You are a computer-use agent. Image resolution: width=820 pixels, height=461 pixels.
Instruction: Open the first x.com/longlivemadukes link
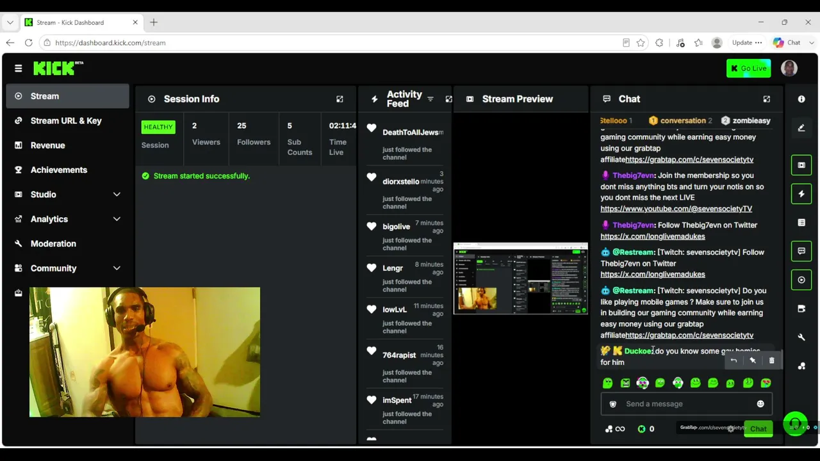[x=652, y=236]
